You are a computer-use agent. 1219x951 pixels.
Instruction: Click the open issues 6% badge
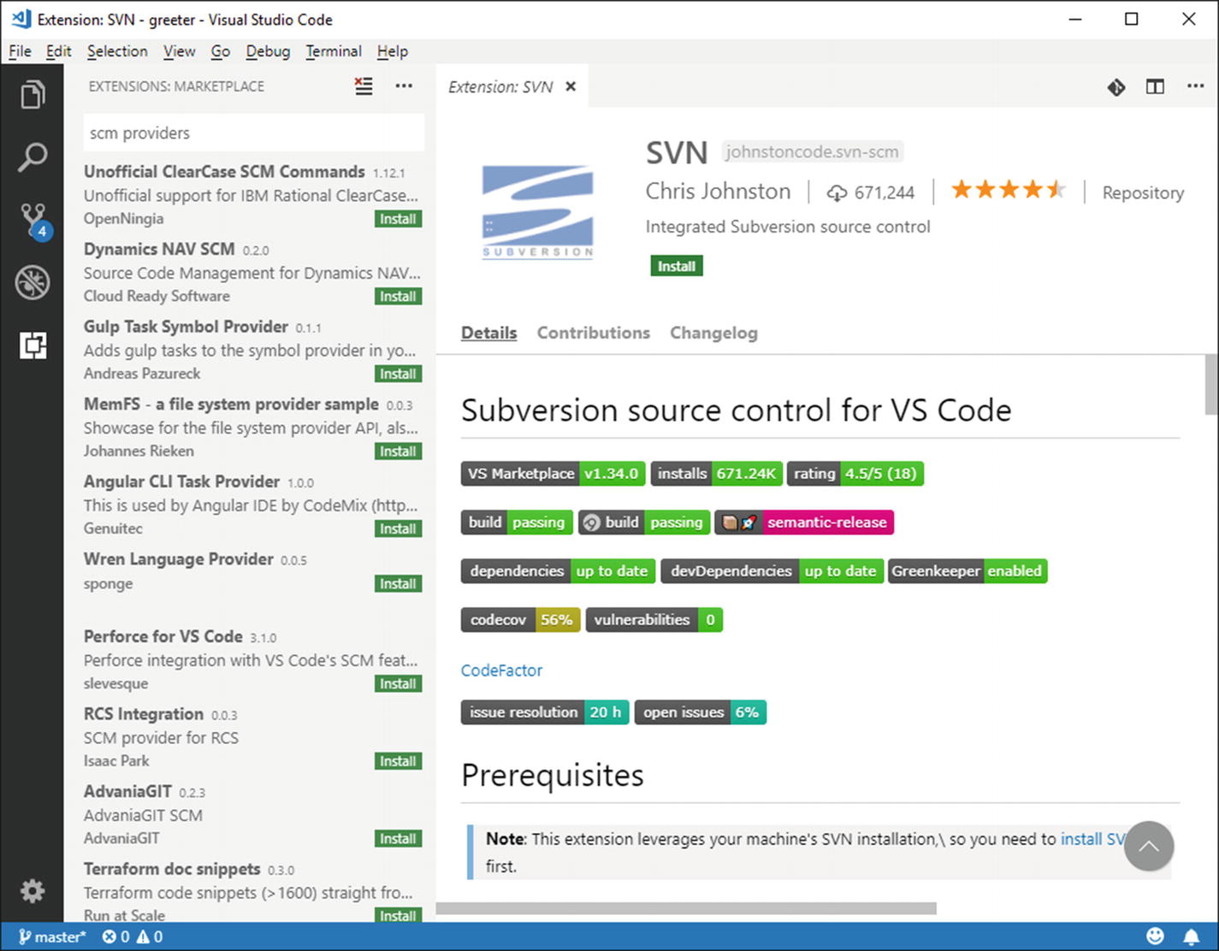(700, 712)
